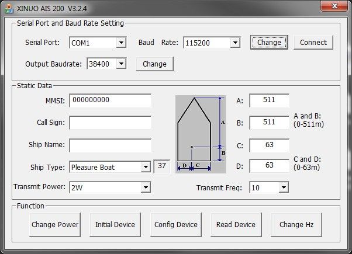Viewport: 352px width, 254px height.
Task: Expand the Baud Rate 115200 dropdown
Action: (x=235, y=43)
